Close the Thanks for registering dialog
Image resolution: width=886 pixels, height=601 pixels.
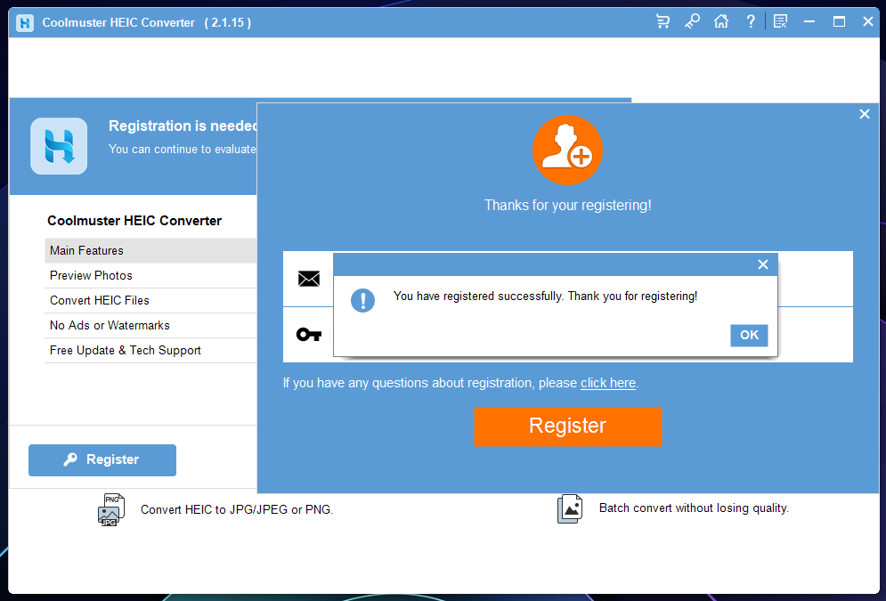[864, 114]
